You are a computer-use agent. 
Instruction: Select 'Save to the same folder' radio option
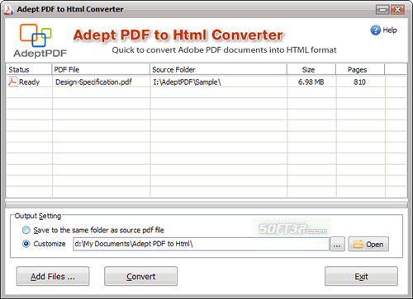(26, 230)
